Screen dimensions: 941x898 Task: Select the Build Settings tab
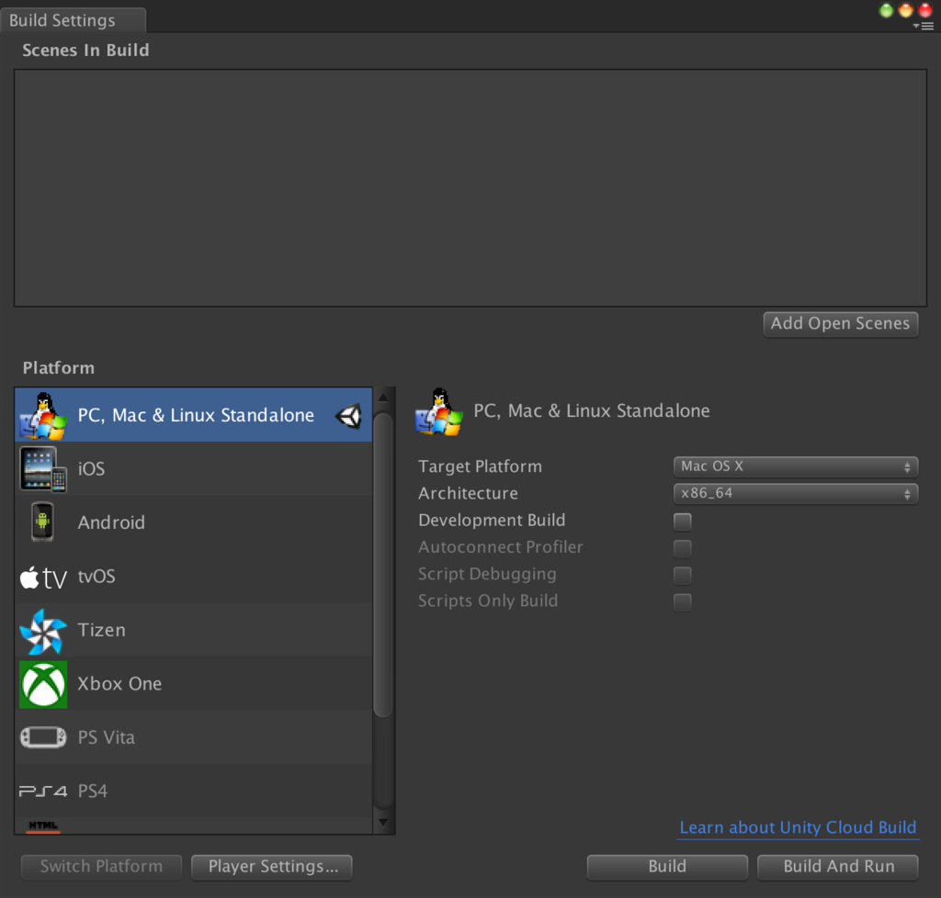[73, 20]
